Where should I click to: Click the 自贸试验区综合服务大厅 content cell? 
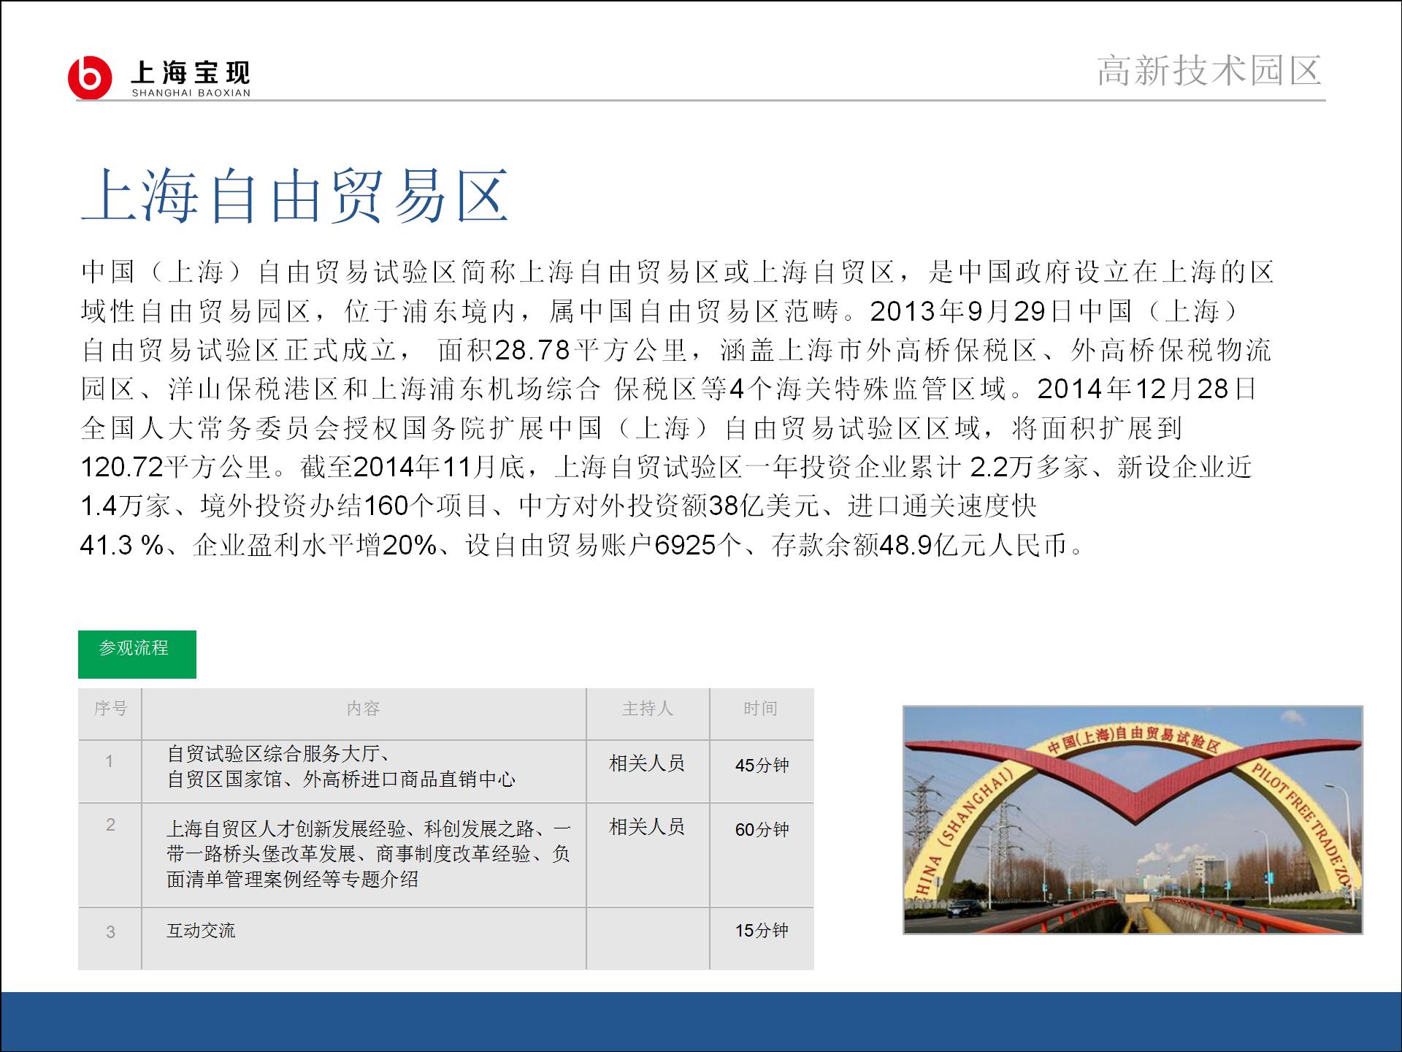point(364,771)
